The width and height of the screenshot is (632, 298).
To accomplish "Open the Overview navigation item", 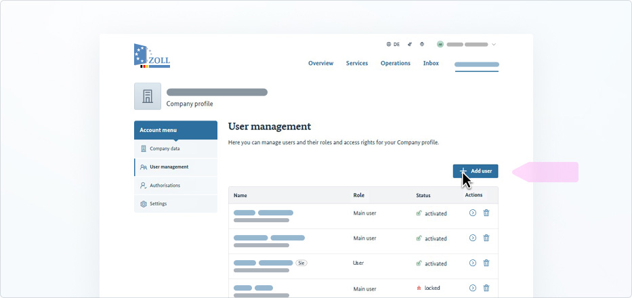I will [321, 63].
